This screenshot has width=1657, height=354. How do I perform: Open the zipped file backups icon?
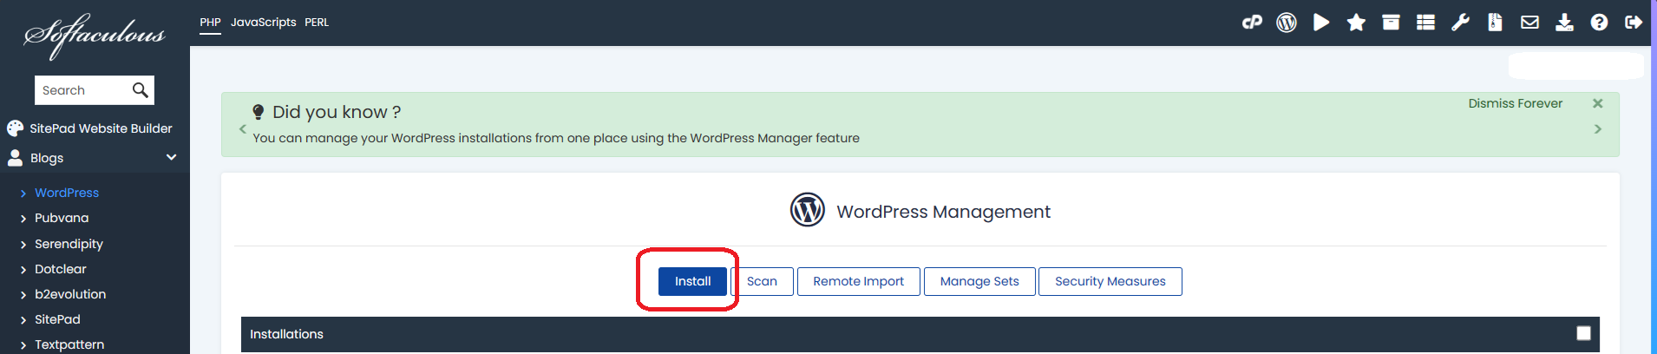tap(1495, 23)
